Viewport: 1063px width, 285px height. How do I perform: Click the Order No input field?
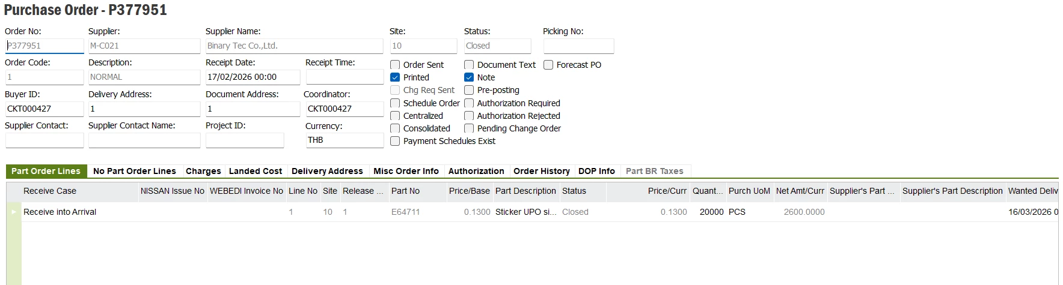44,46
